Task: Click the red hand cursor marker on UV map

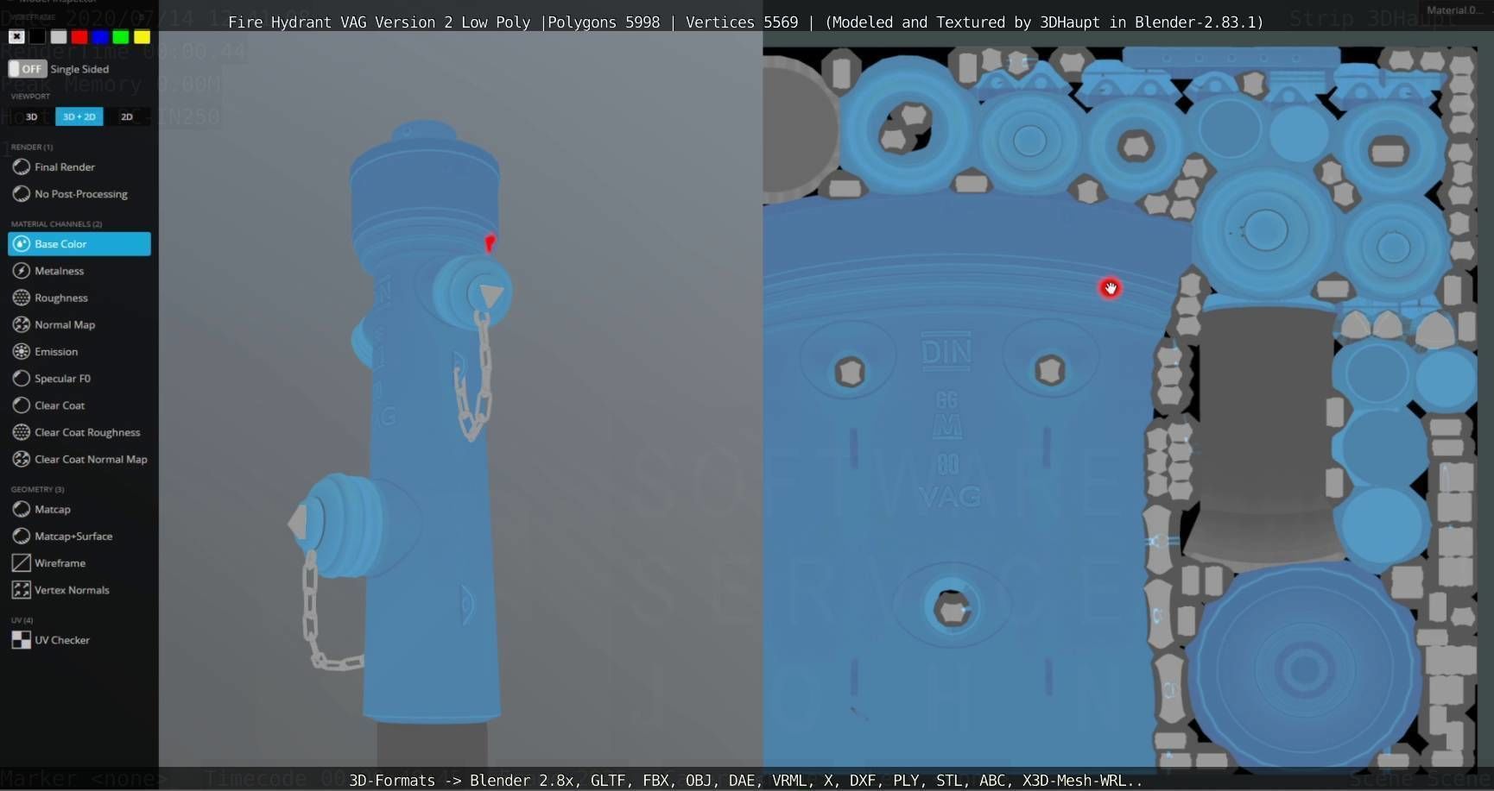Action: click(x=1110, y=288)
